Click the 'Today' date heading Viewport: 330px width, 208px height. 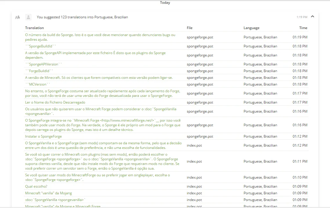click(x=165, y=3)
